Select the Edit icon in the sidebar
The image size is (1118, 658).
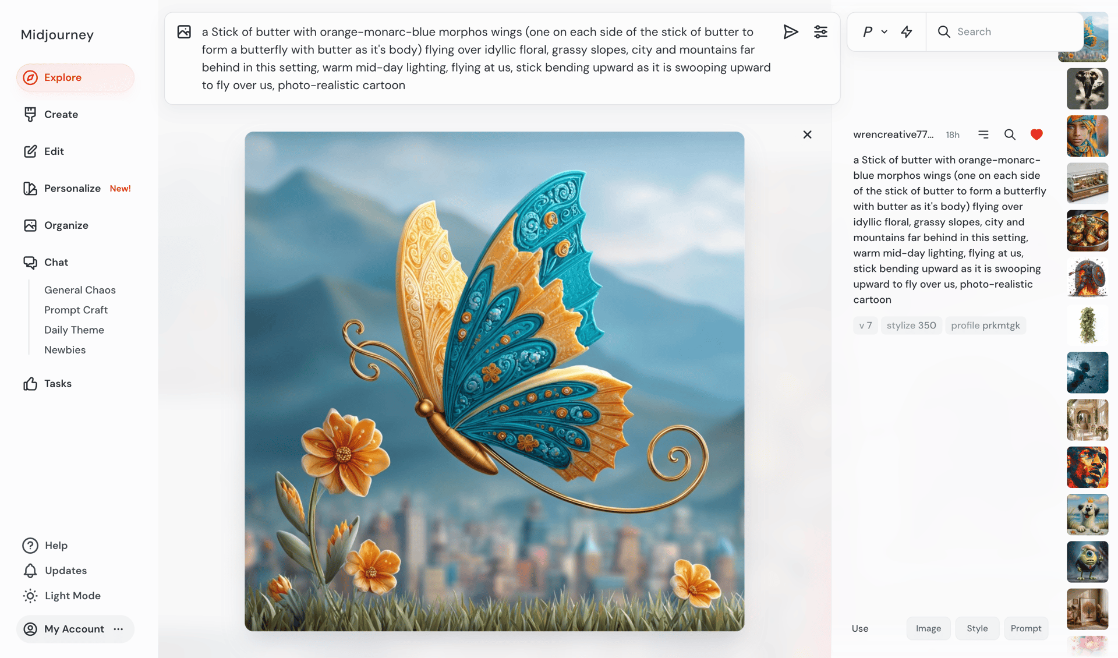pyautogui.click(x=30, y=151)
